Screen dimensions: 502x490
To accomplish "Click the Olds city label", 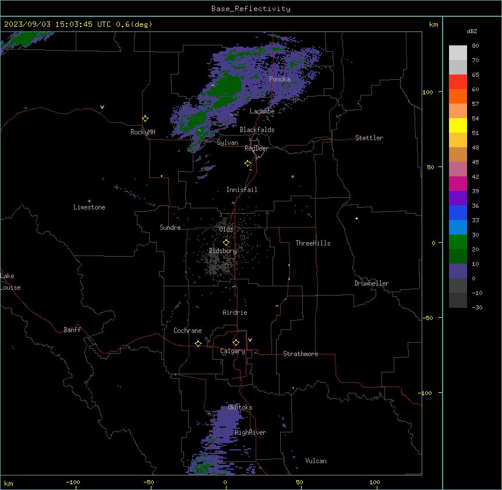I will point(226,229).
